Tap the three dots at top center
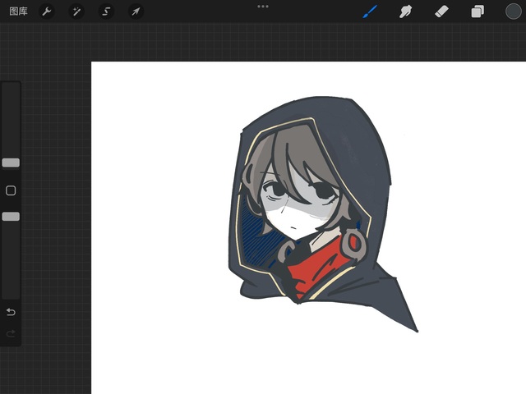This screenshot has width=526, height=394. pyautogui.click(x=263, y=7)
